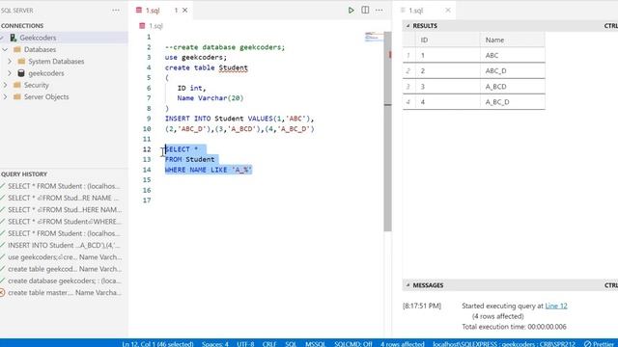The height and width of the screenshot is (347, 618).
Task: Change encoding via UTF-8 status entry
Action: pos(245,344)
